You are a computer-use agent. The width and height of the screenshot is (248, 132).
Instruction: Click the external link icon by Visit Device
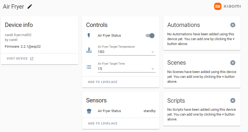[x=32, y=59]
